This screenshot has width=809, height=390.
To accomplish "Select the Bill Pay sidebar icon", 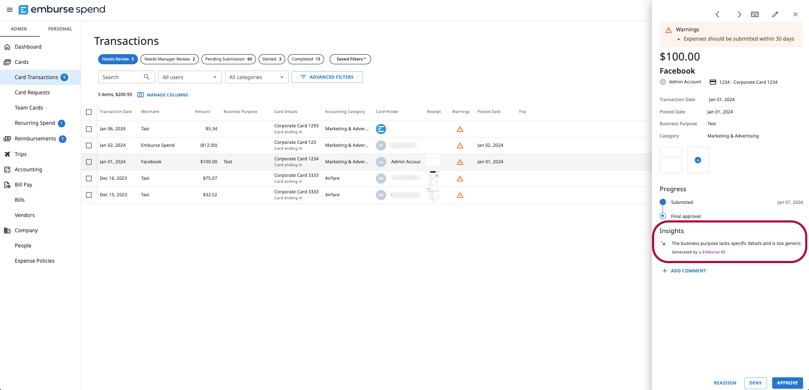I will (7, 184).
